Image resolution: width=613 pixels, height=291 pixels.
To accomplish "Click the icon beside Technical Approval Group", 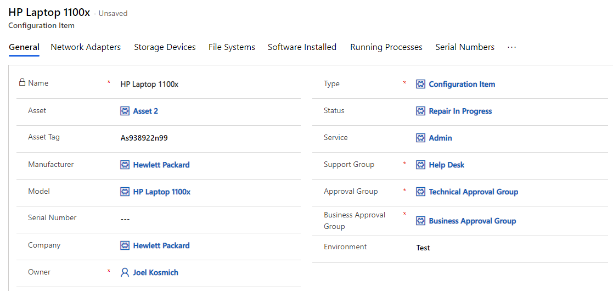I will point(421,192).
